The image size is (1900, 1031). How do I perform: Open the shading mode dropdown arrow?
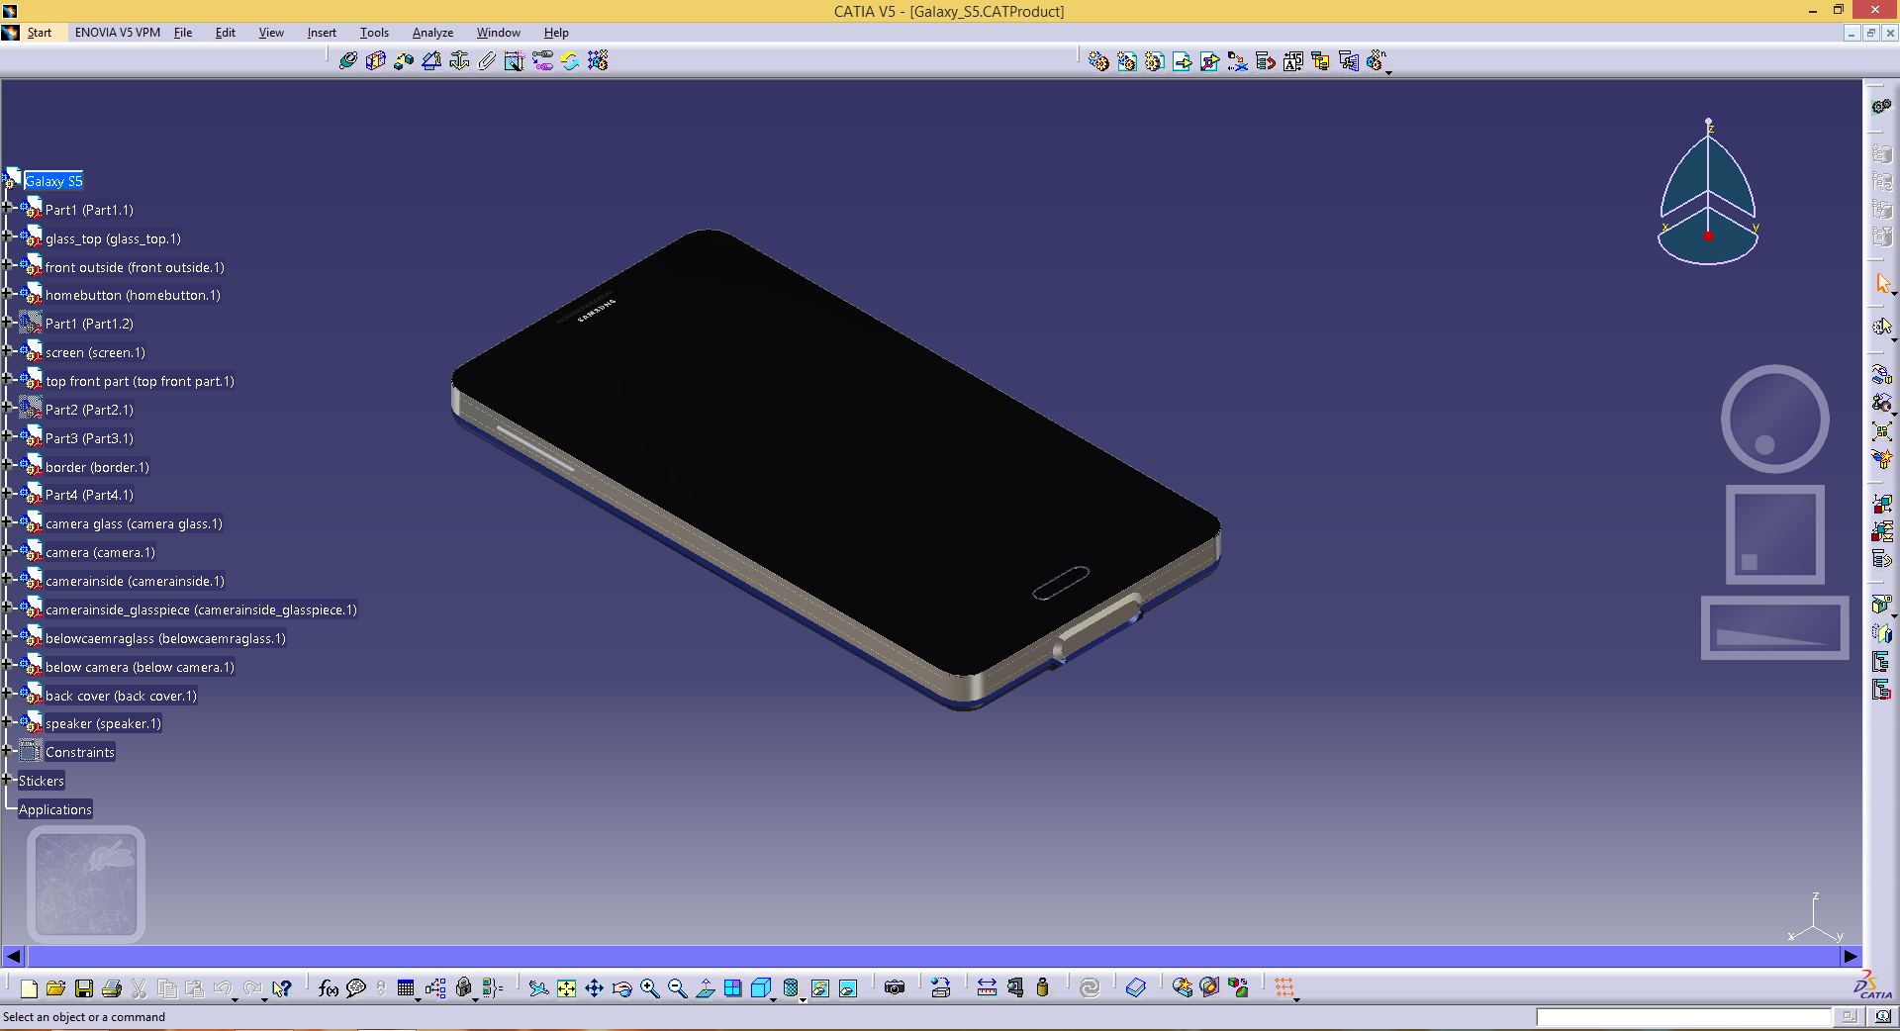point(803,999)
